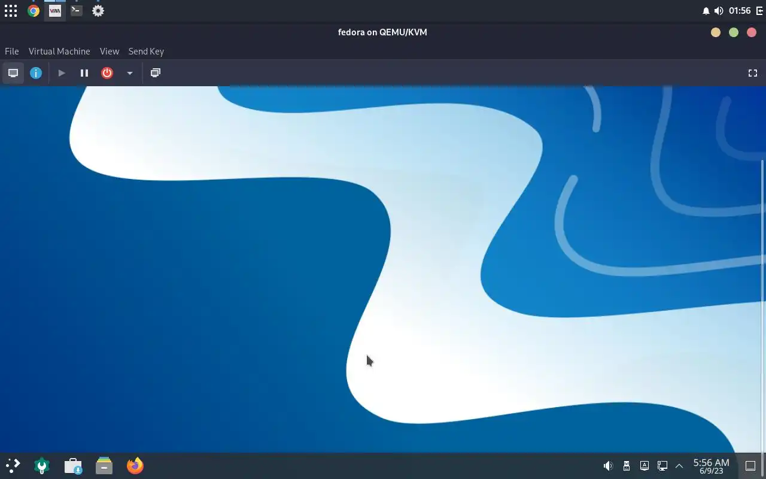
Task: Open the manage VM snapshots view
Action: tap(156, 73)
